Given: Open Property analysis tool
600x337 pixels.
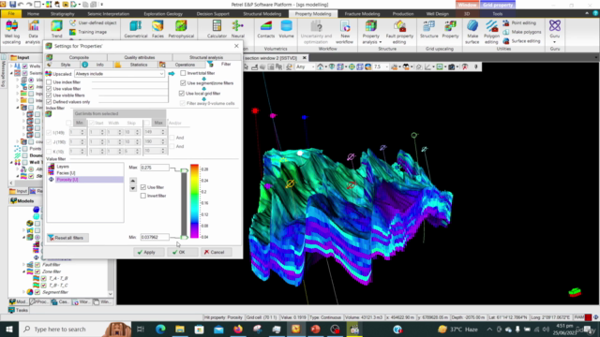Looking at the screenshot, I should tap(371, 32).
